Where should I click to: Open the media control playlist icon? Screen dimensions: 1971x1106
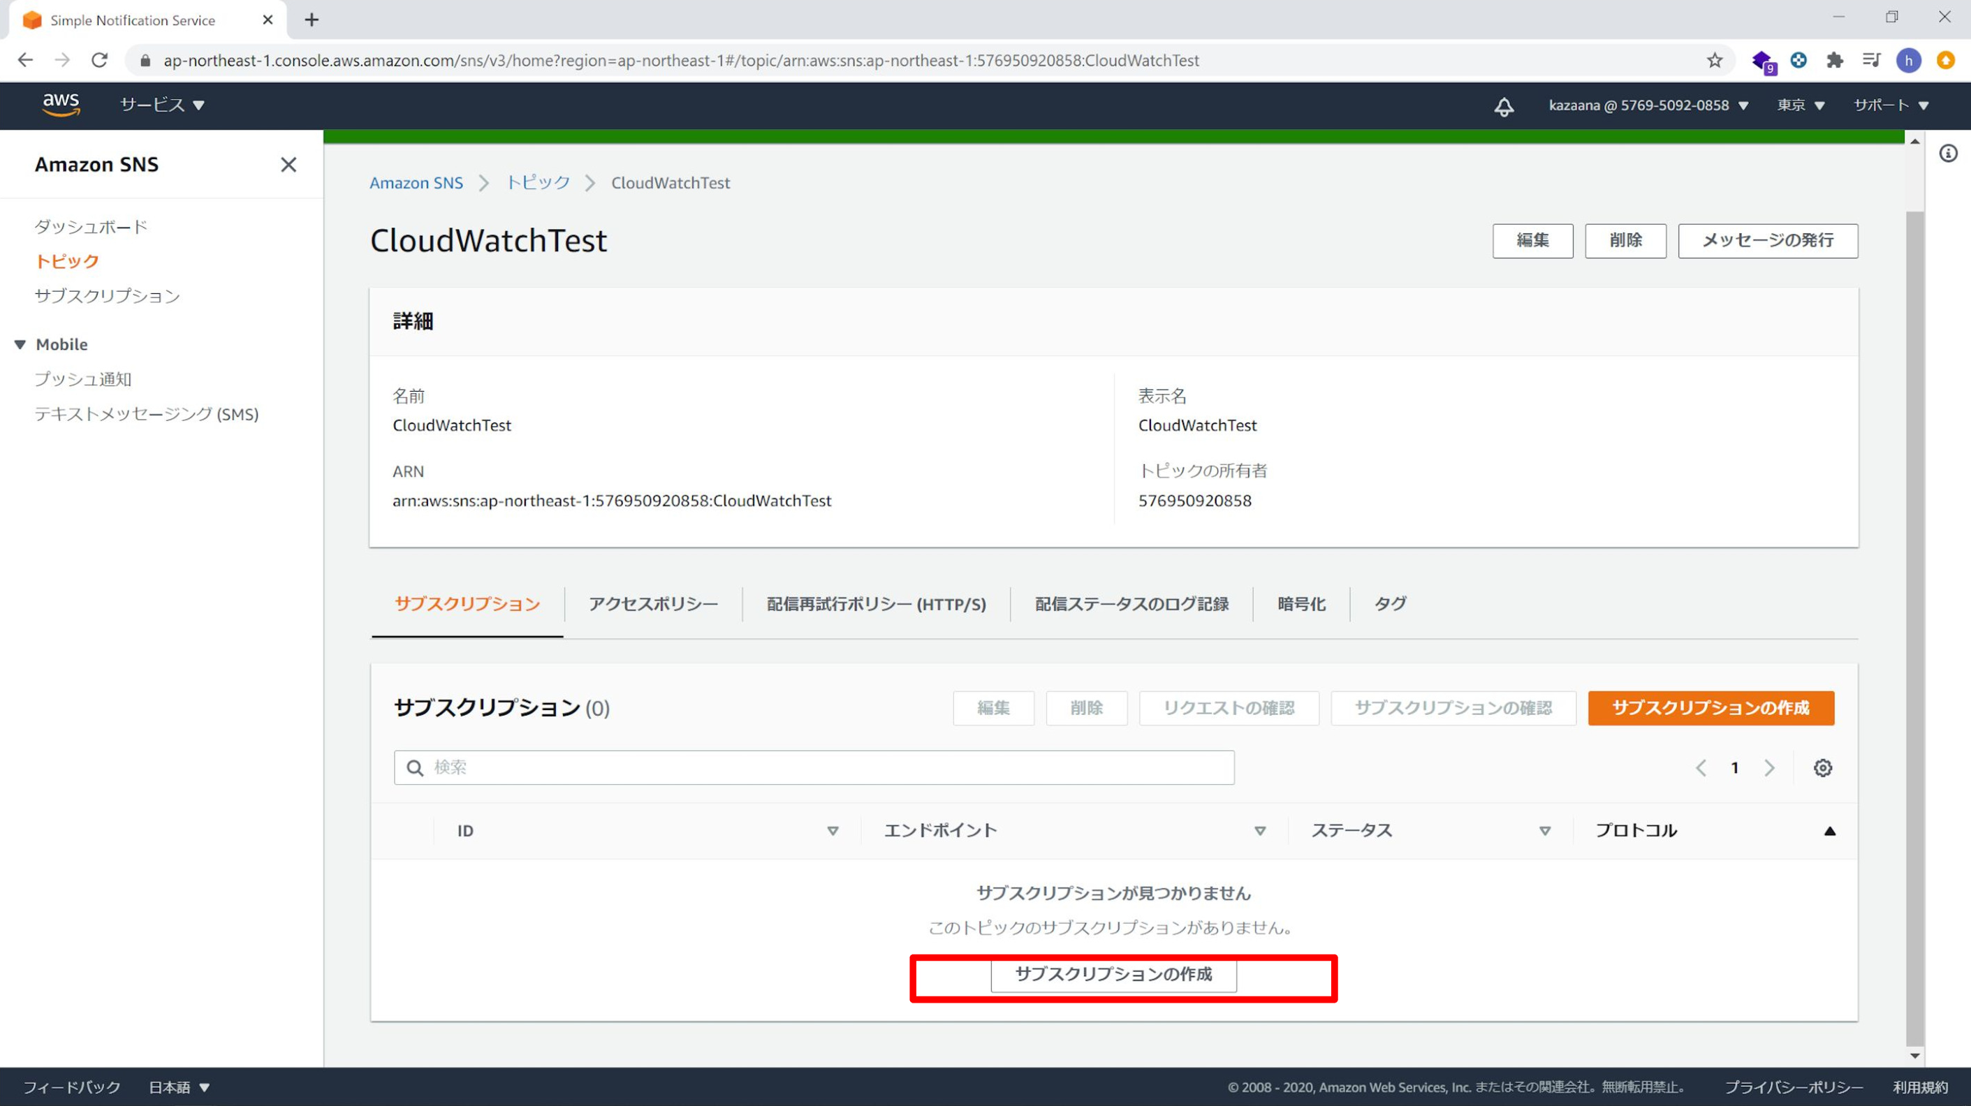click(x=1872, y=61)
